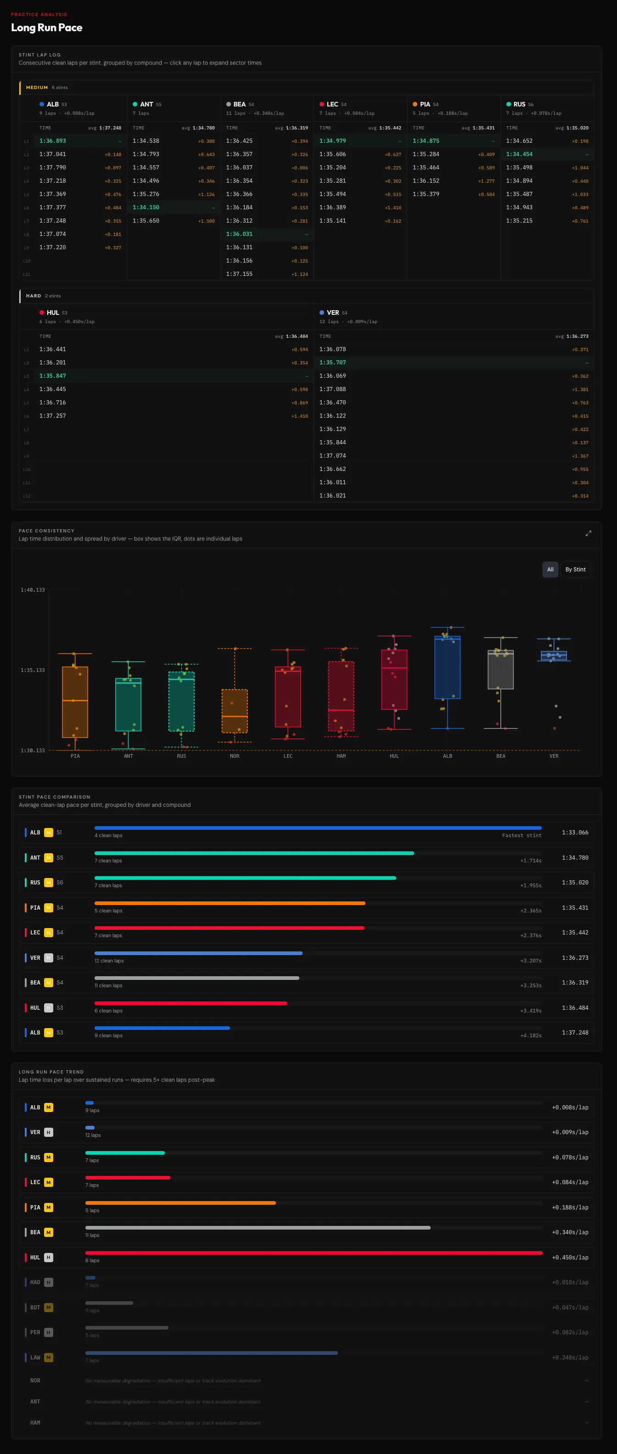Click Medium badge on dimmed BOT trend row
The image size is (617, 1454).
49,1307
